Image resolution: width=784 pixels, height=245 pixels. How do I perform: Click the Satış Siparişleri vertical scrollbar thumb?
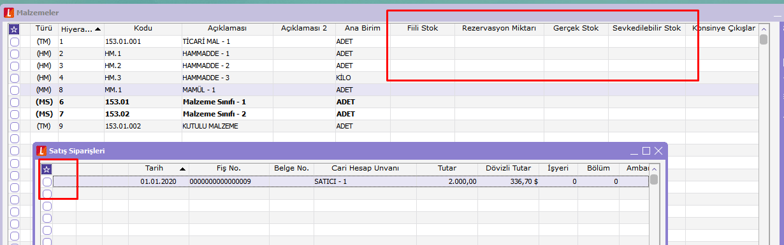click(654, 179)
